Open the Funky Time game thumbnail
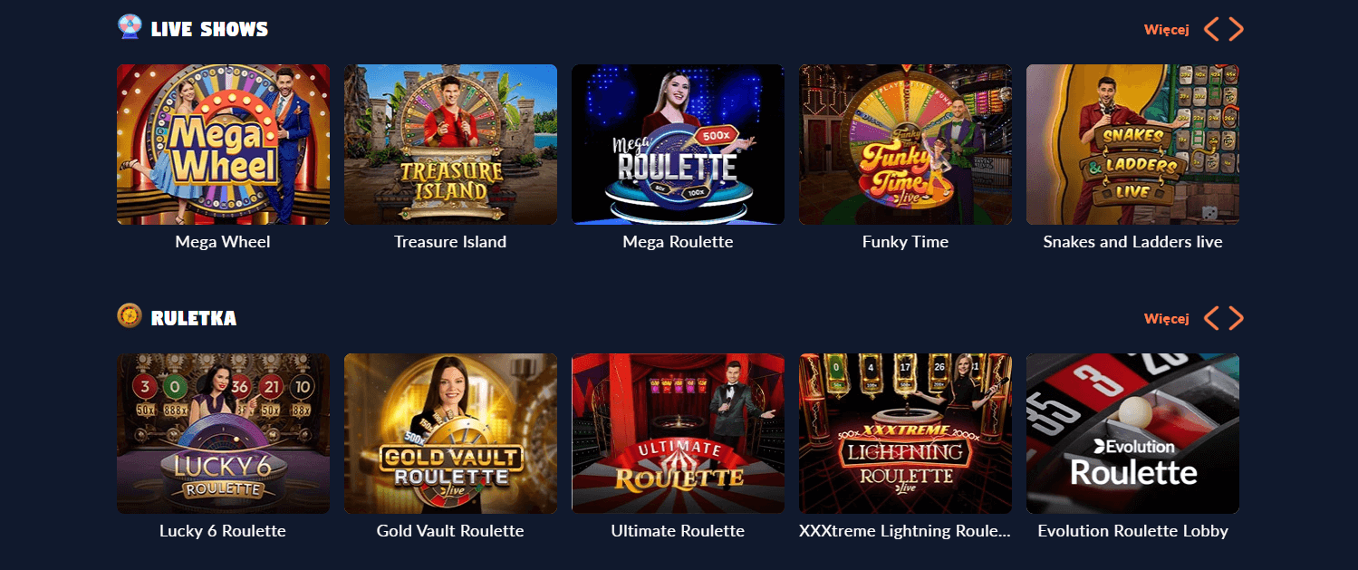 point(905,144)
